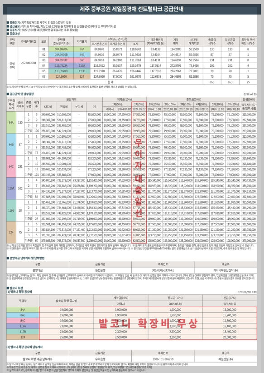Click the 194.2780 contract area cell
264x373 pixels.
(x=176, y=49)
